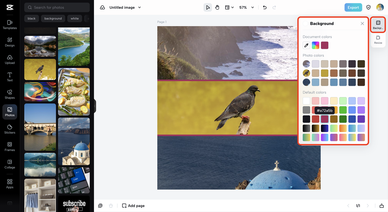The width and height of the screenshot is (388, 212).
Task: Open the user profile avatar
Action: [380, 8]
